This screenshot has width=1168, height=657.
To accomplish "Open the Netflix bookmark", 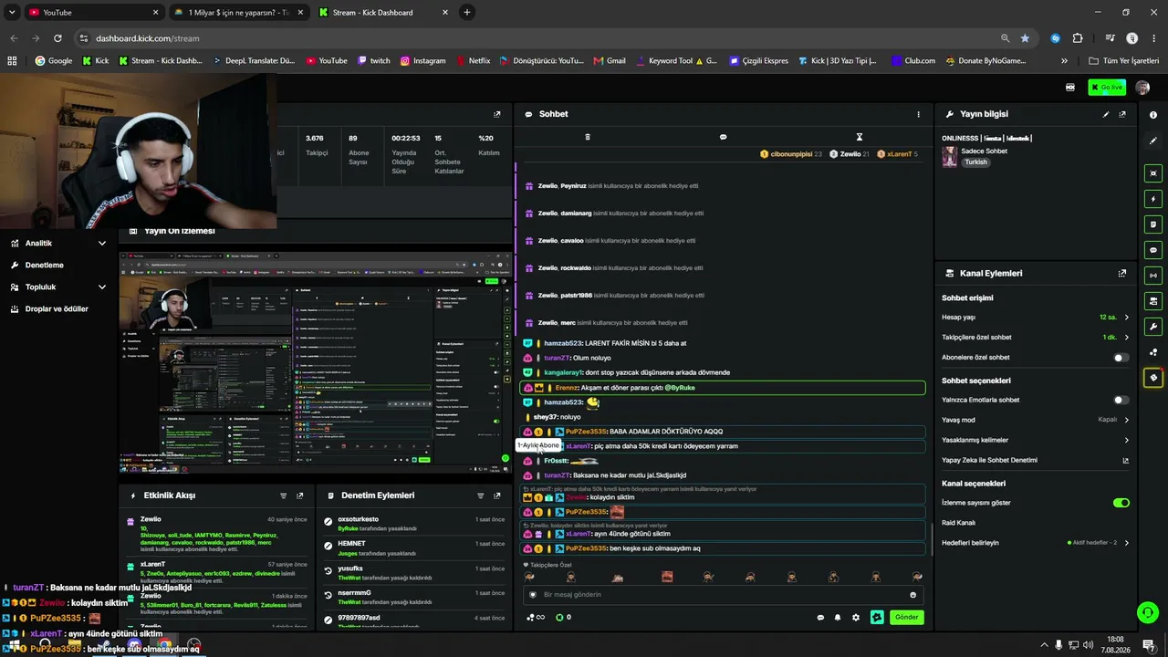I will [472, 61].
